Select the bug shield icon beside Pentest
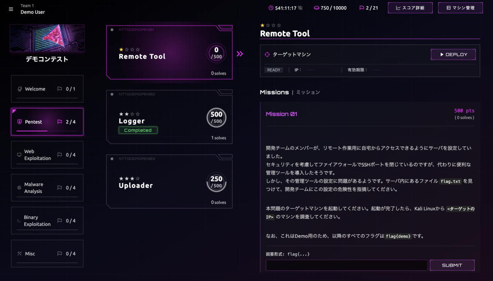This screenshot has width=493, height=281. click(x=20, y=121)
